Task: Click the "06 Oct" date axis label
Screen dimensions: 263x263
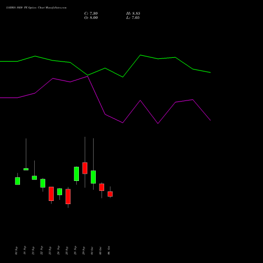Action: [x=109, y=250]
